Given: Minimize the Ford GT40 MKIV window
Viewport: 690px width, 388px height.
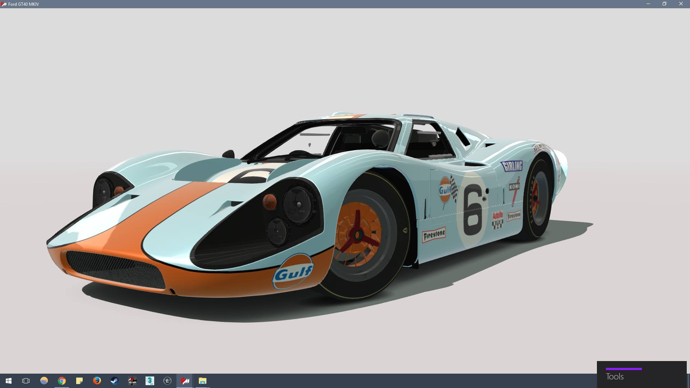Looking at the screenshot, I should [x=648, y=4].
